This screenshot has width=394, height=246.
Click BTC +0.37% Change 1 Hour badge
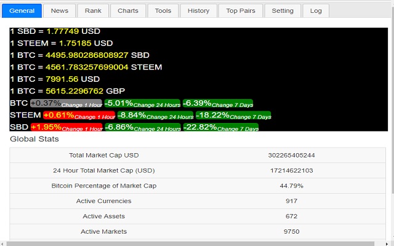[66, 103]
